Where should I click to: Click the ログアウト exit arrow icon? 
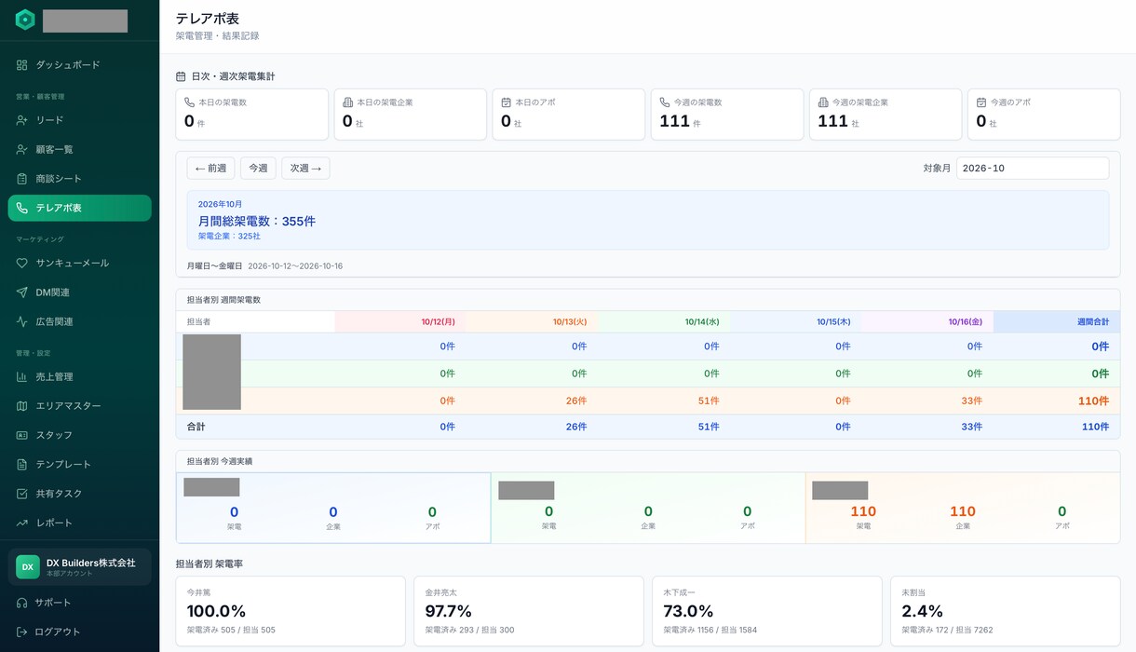coord(22,632)
